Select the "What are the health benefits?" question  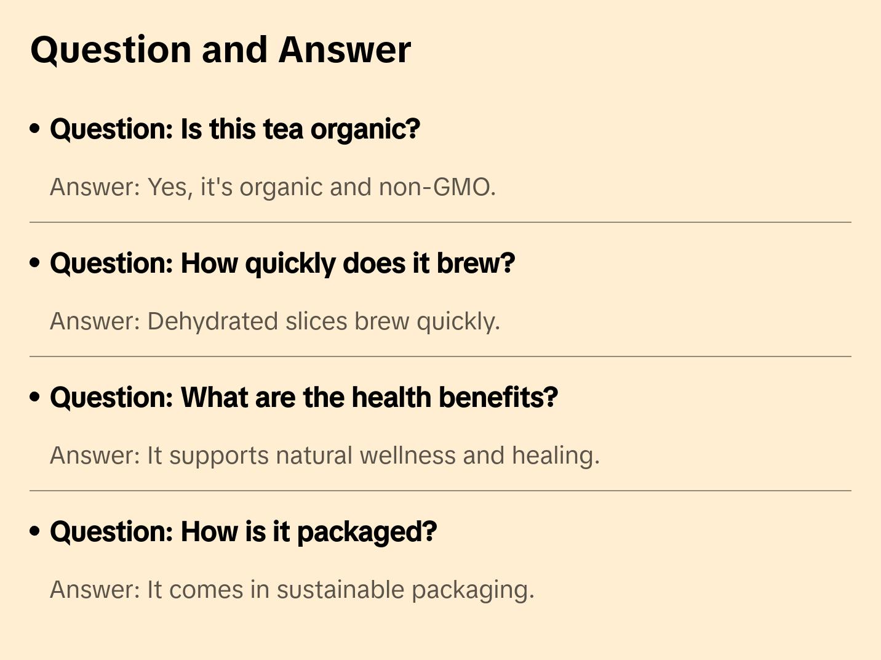(304, 398)
